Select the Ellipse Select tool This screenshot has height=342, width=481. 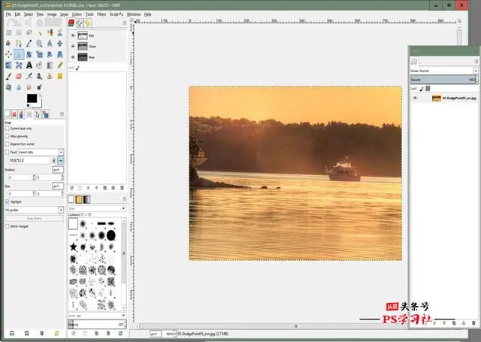[19, 32]
